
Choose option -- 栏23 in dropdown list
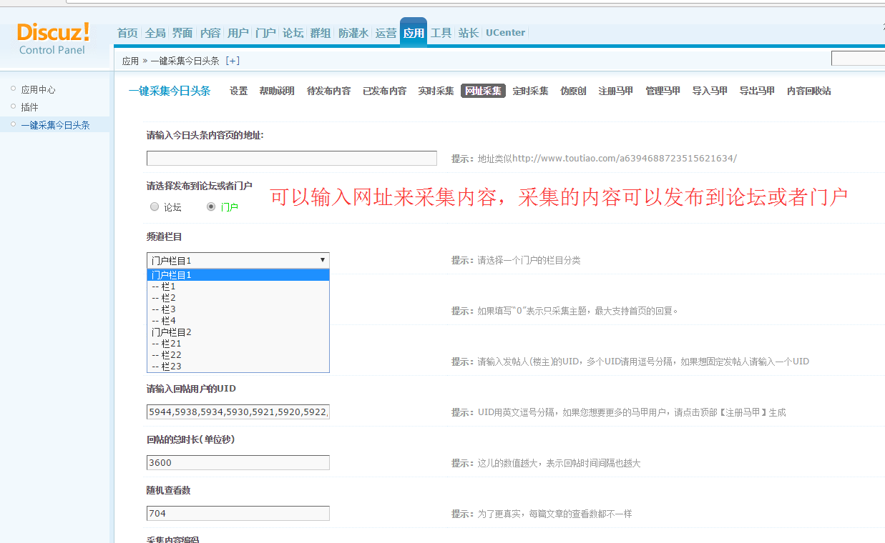coord(238,367)
